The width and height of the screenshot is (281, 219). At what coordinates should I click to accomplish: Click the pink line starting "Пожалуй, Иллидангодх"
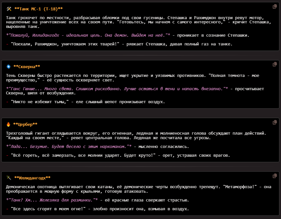pyautogui.click(x=88, y=35)
